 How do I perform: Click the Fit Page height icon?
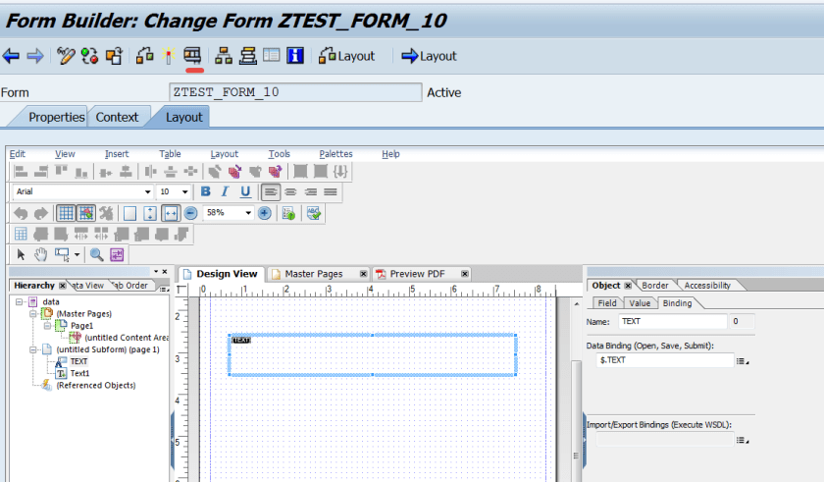(150, 213)
